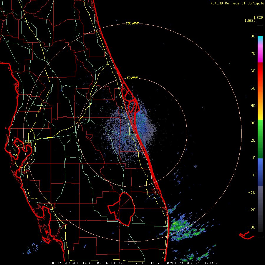
Task: Click the 20 dBZ scale value
Action: (253, 140)
